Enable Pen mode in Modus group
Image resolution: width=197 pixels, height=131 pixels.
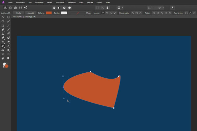[x=103, y=13]
